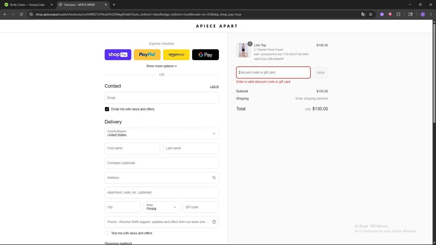Click the Enter shipping address text

point(312,99)
